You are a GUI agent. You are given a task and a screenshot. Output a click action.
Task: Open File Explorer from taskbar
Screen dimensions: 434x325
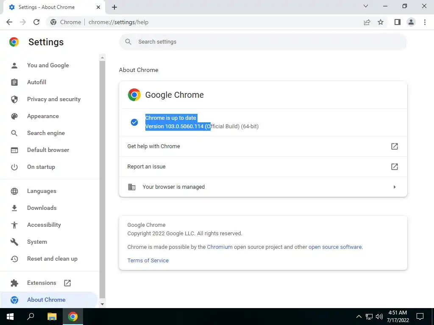(52, 317)
